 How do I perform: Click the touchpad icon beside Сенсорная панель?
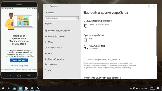[46, 48]
